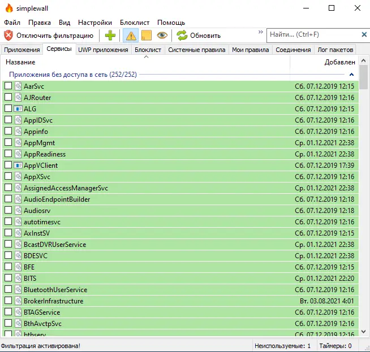Image resolution: width=370 pixels, height=352 pixels.
Task: Click the AJRouter service file icon
Action: click(x=18, y=98)
